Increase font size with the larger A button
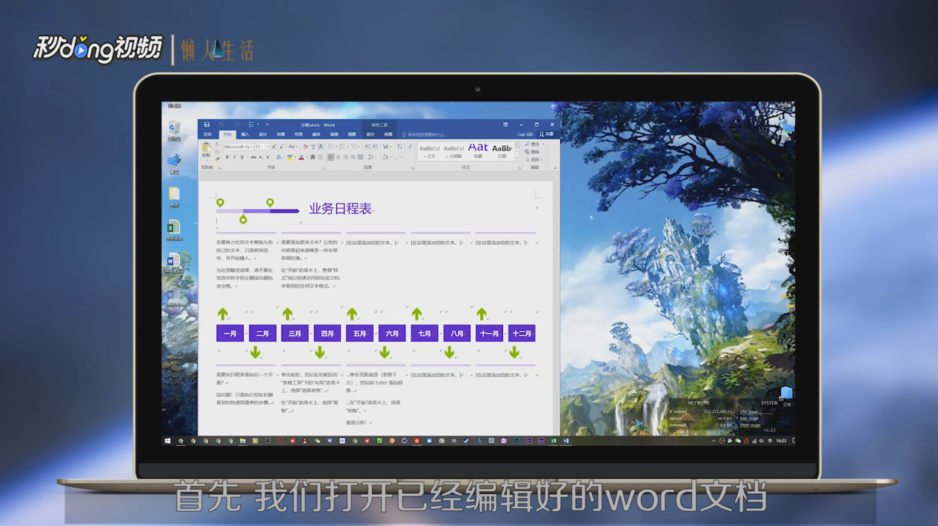This screenshot has height=526, width=938. (274, 147)
